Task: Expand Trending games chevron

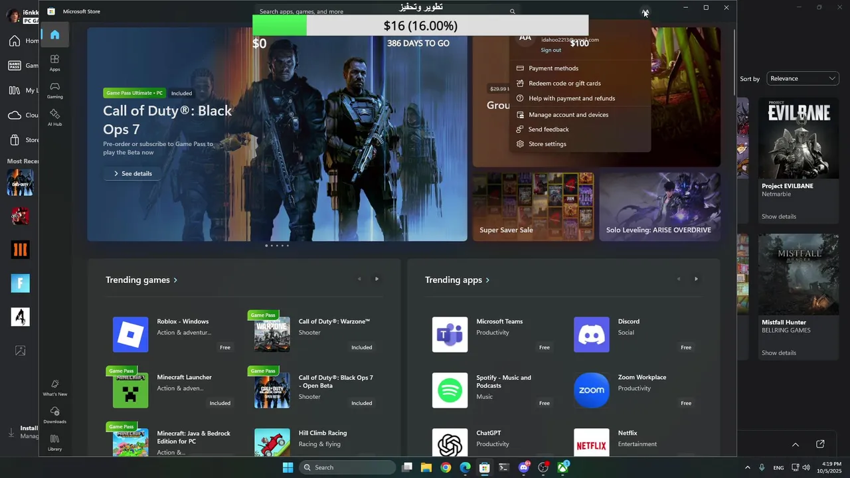Action: pyautogui.click(x=175, y=280)
